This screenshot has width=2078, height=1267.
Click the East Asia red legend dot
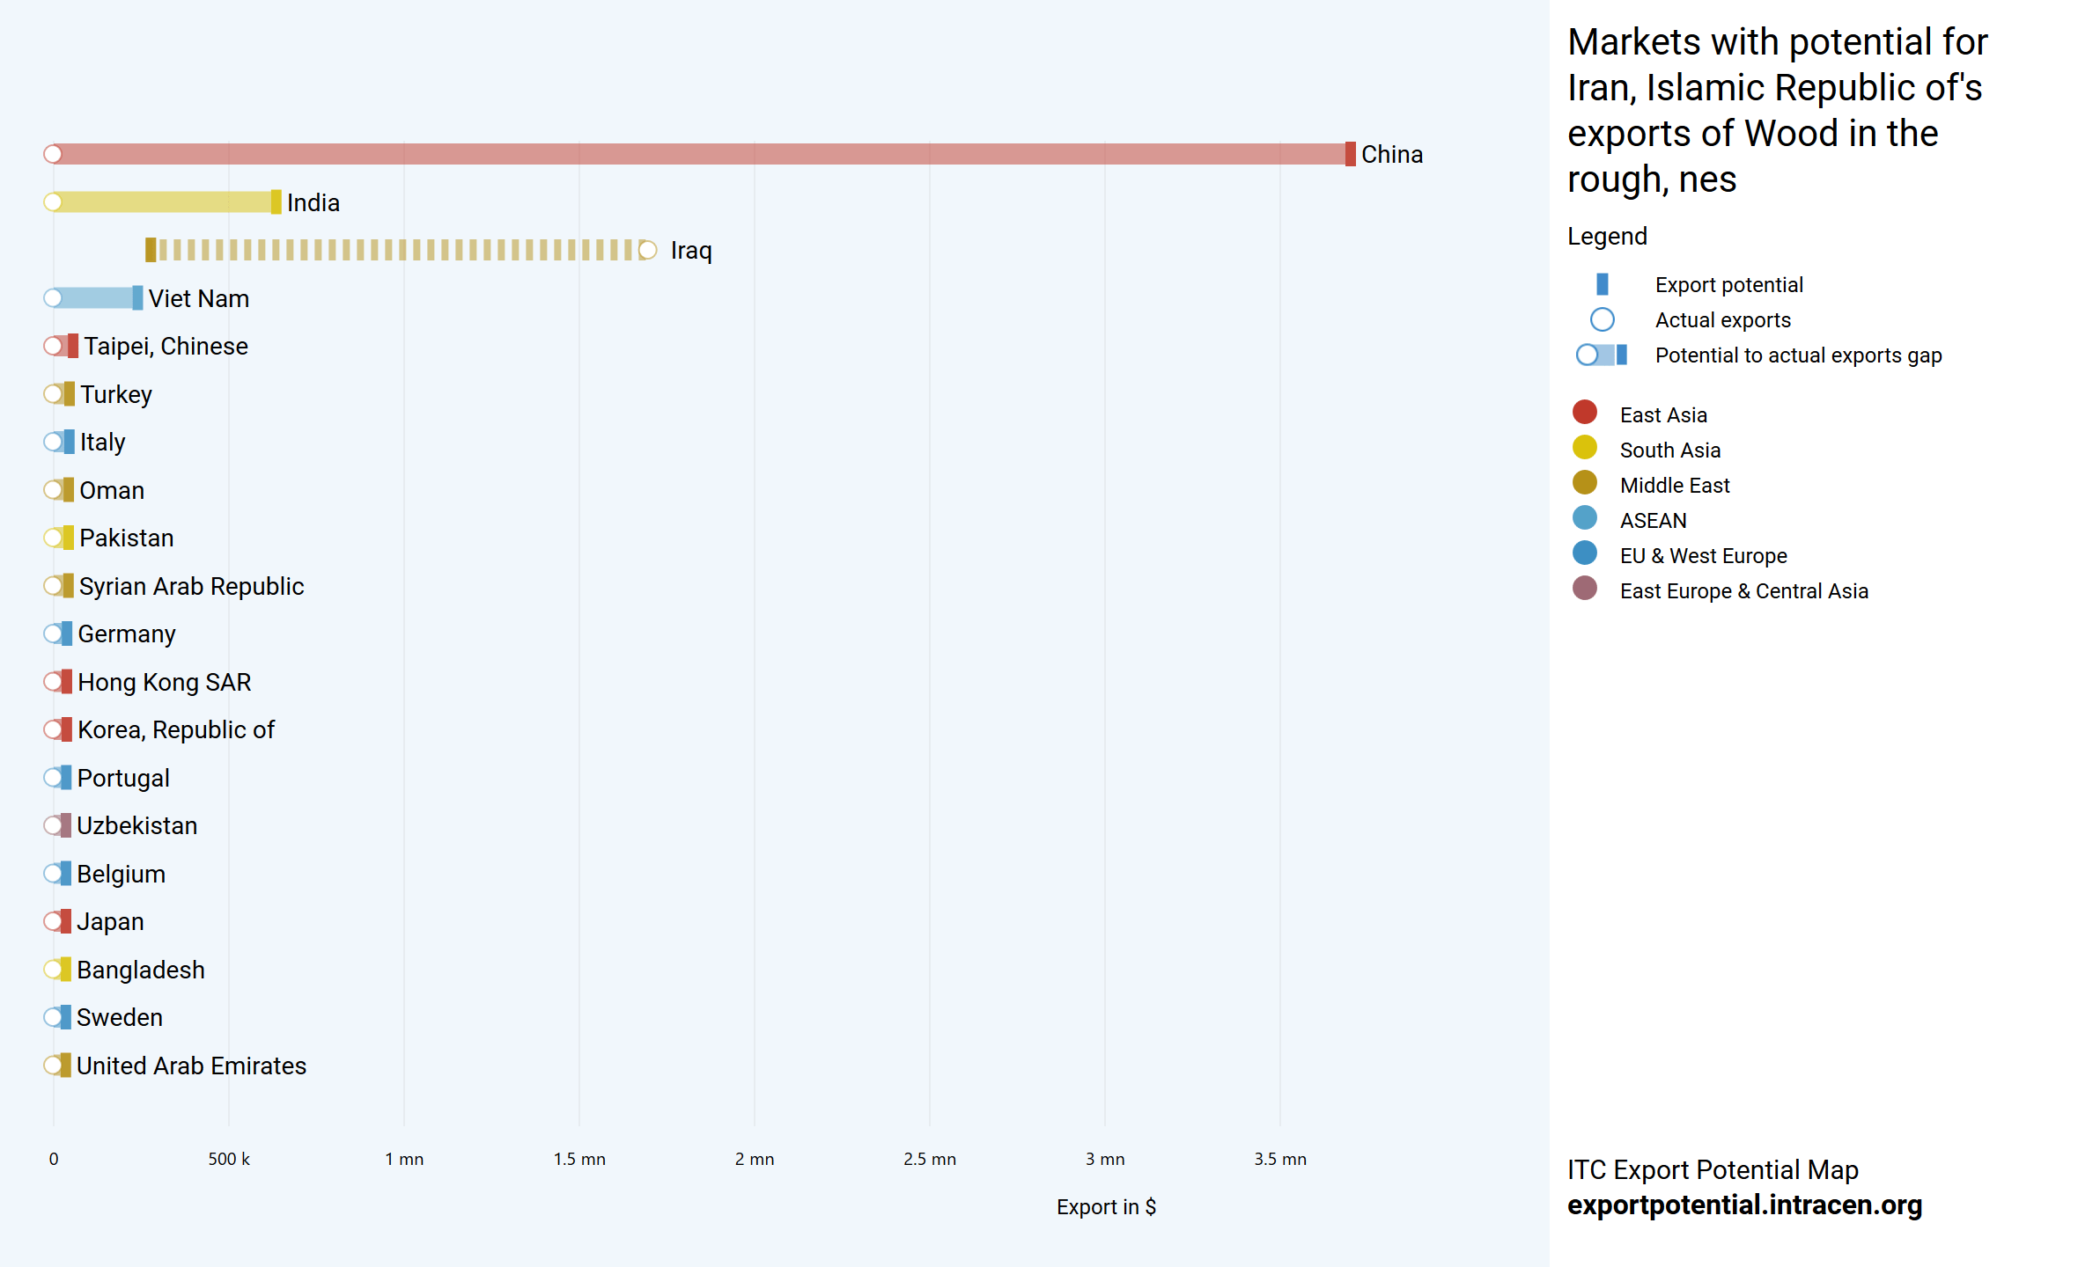1584,413
